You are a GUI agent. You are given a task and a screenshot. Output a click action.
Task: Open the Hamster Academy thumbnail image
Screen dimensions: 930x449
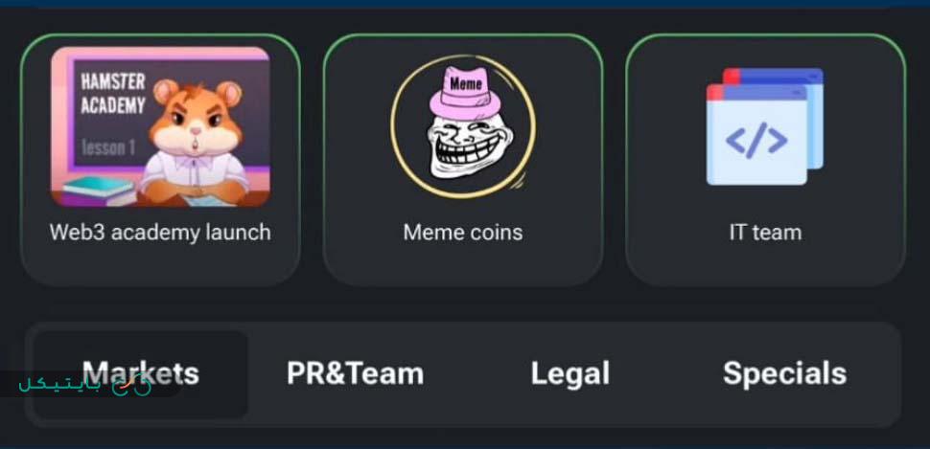(160, 126)
